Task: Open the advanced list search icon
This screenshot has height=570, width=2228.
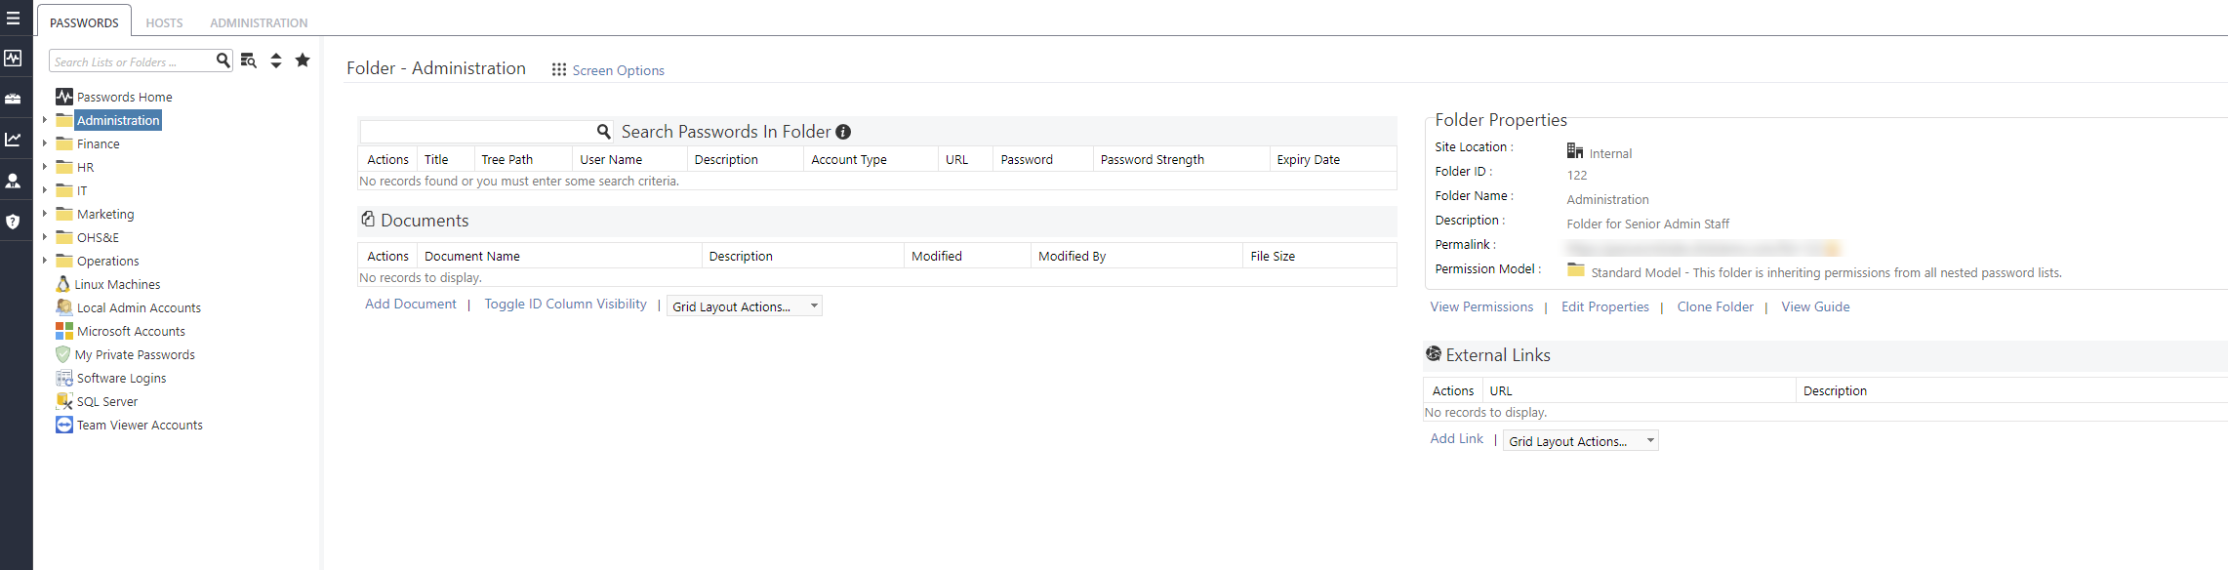Action: pyautogui.click(x=249, y=61)
